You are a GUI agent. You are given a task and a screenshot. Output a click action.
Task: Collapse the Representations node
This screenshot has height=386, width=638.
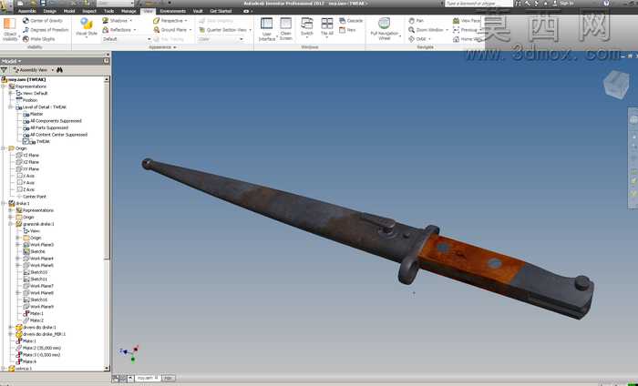4,86
